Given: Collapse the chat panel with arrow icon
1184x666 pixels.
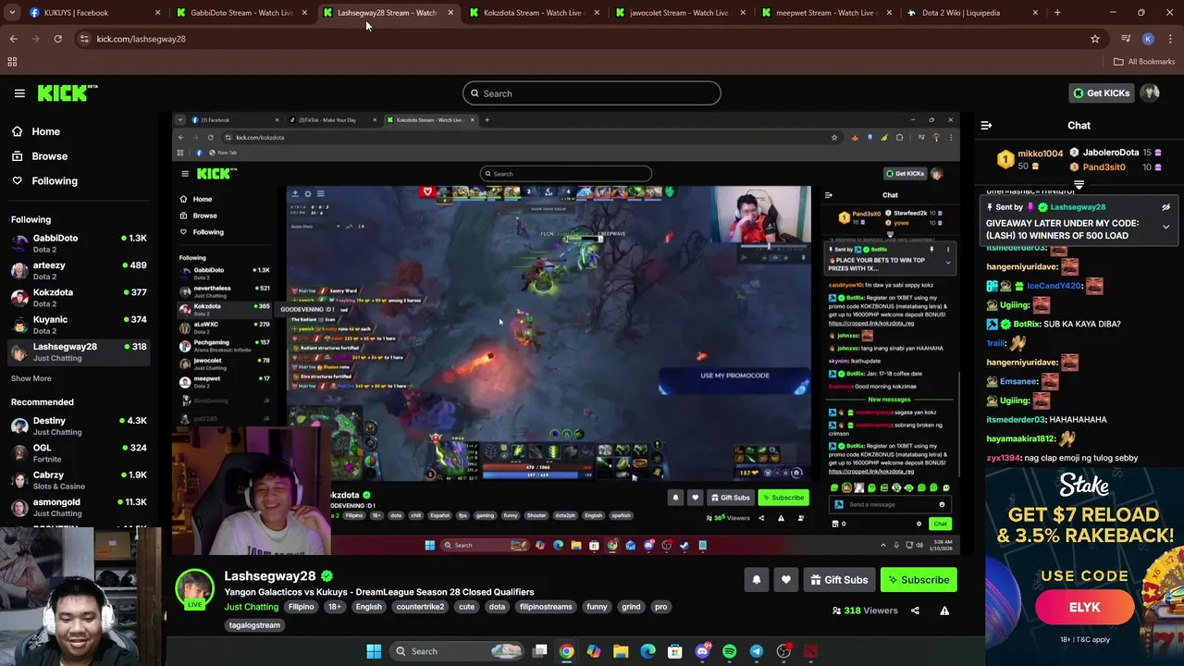Looking at the screenshot, I should coord(986,125).
